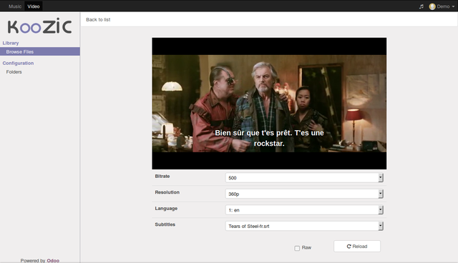Expand the Bitrate dropdown arrow
This screenshot has width=458, height=263.
tap(380, 177)
